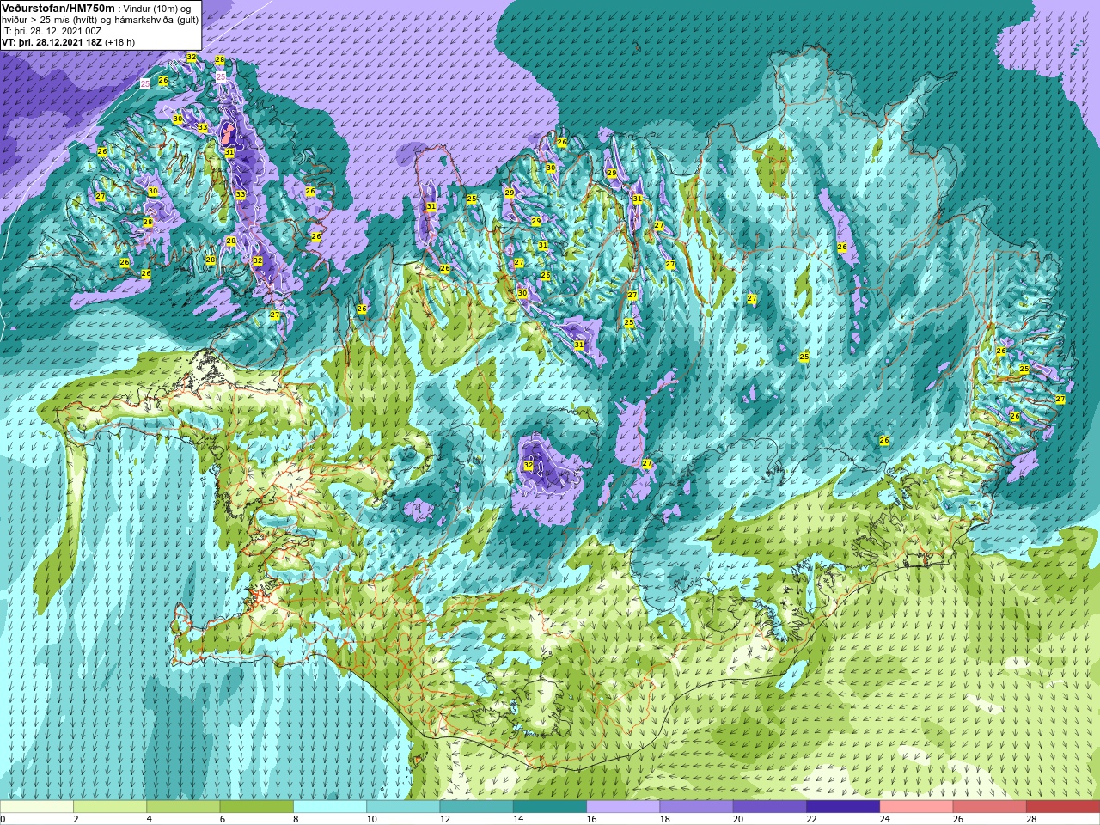Viewport: 1100px width, 825px height.
Task: Click the 'VT: þri. 28.12.2021 18Z (+18 h)' line
Action: click(68, 41)
